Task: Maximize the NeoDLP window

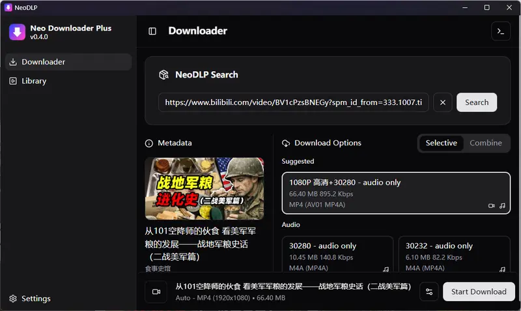Action: coord(486,7)
